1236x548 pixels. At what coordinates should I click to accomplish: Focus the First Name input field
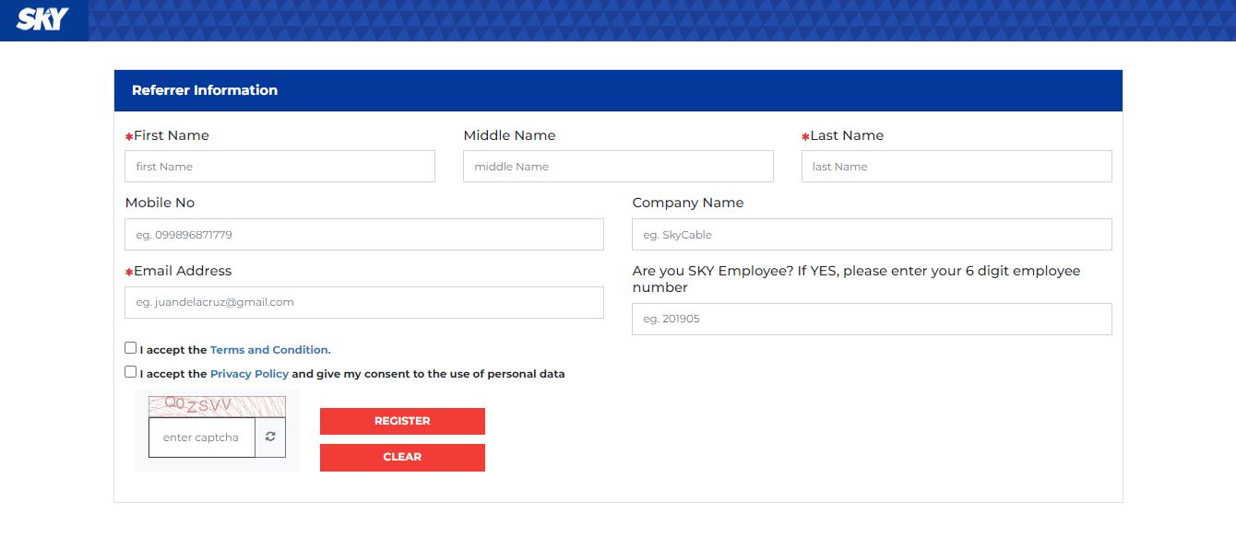[279, 167]
